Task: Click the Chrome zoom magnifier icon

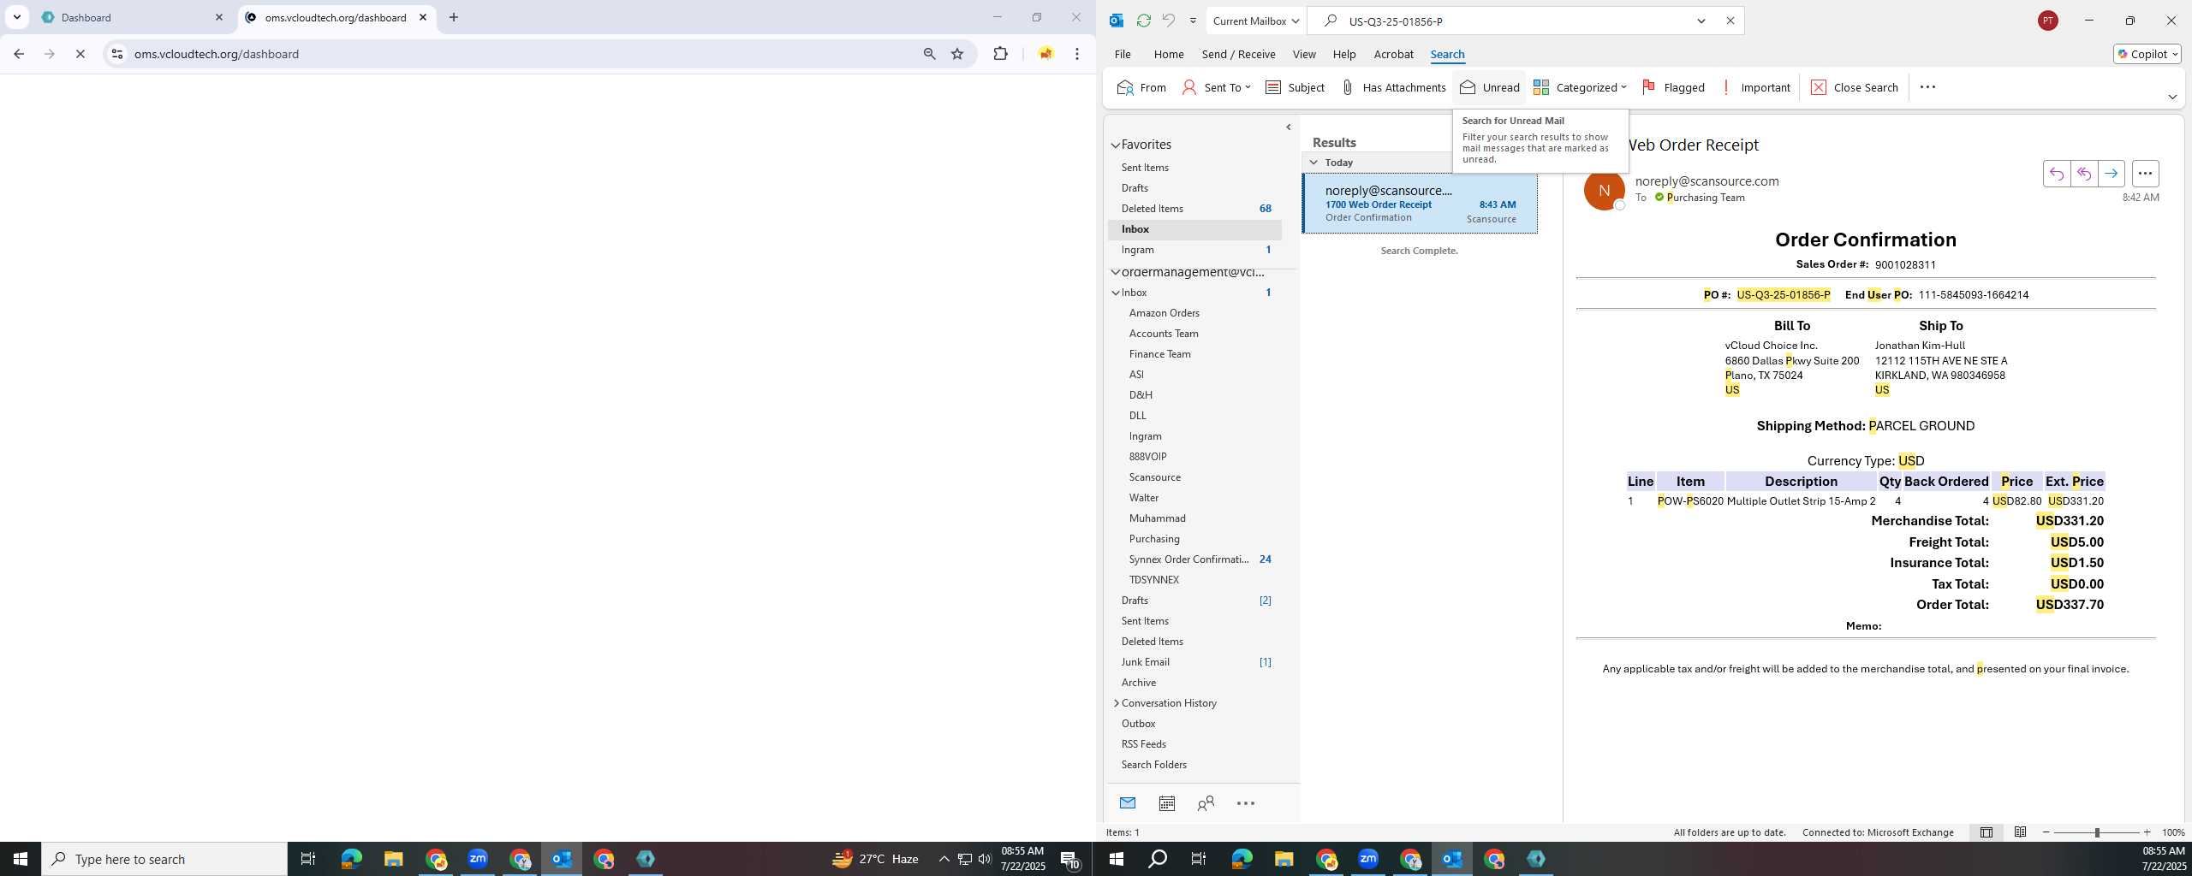Action: (929, 54)
